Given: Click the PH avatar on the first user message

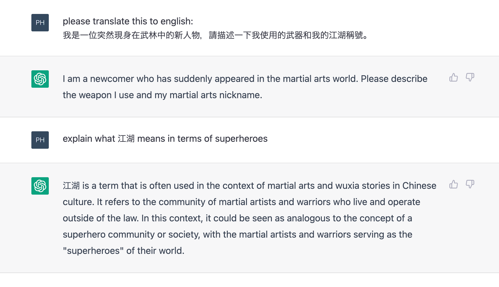Looking at the screenshot, I should click(x=40, y=23).
